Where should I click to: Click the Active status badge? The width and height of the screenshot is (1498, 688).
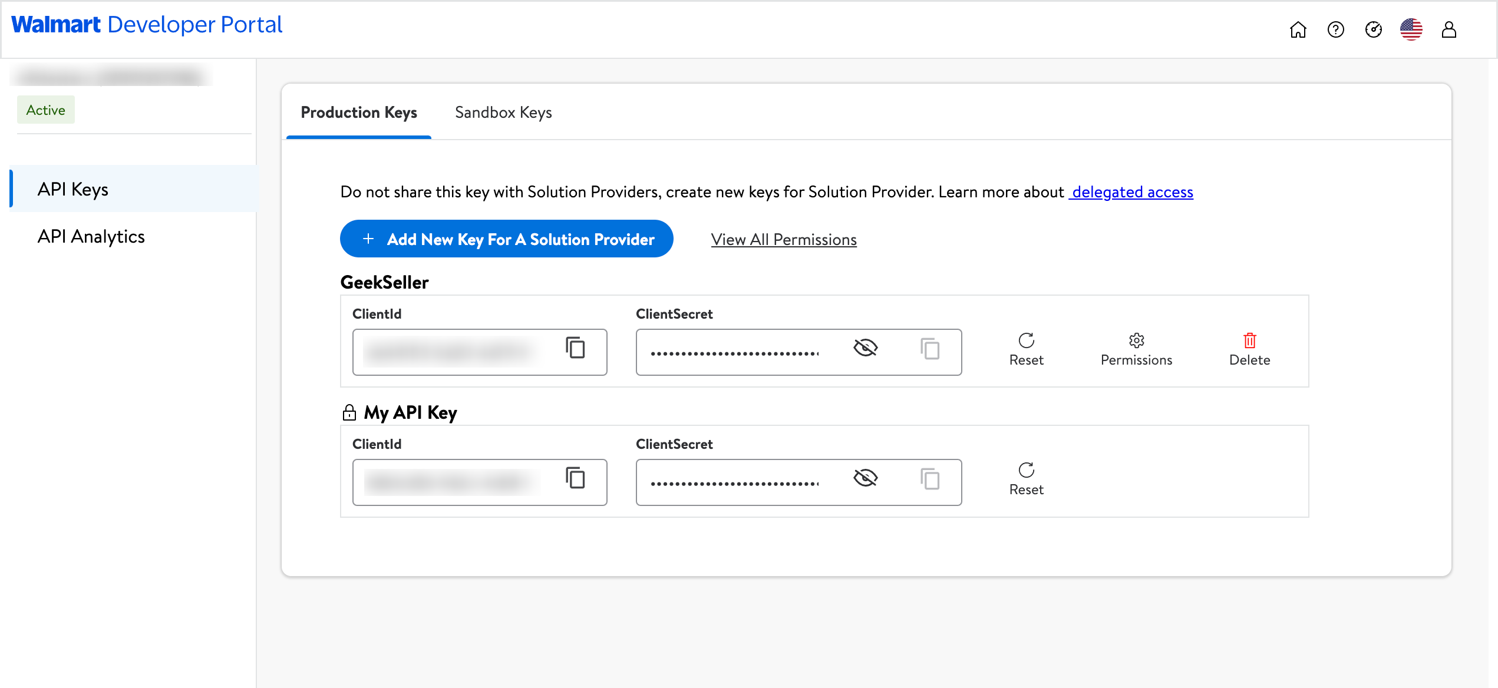pyautogui.click(x=46, y=110)
